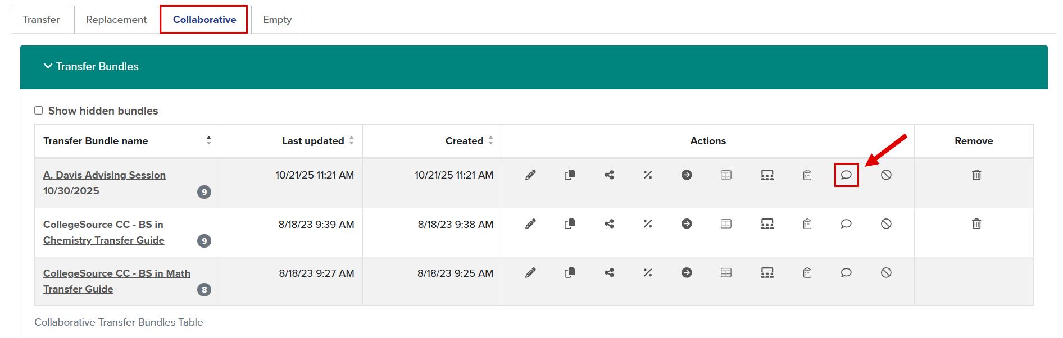Delete the BS in Chemistry Transfer Guide
Image resolution: width=1063 pixels, height=338 pixels.
click(976, 223)
